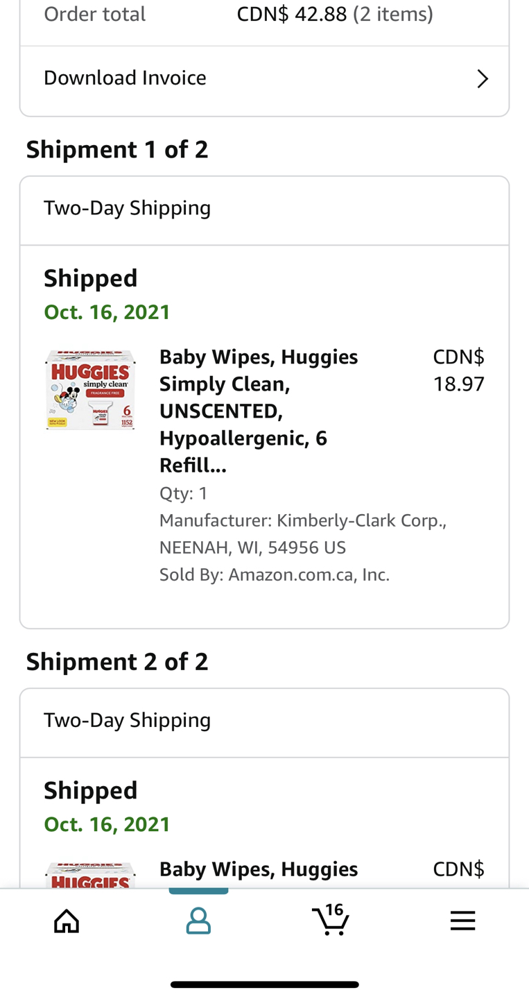This screenshot has height=999, width=529.
Task: Tap the cart item count badge 16
Action: pyautogui.click(x=334, y=910)
